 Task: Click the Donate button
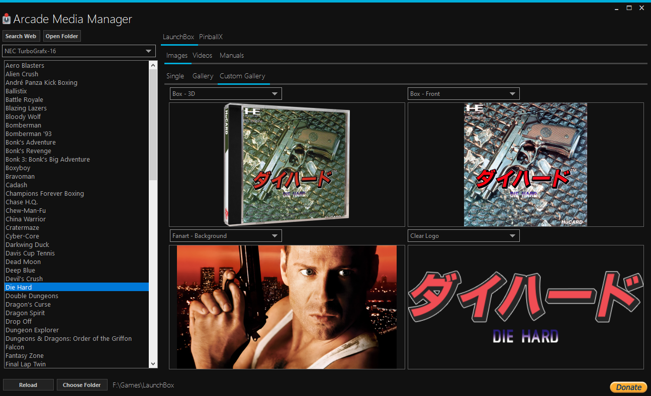point(628,387)
